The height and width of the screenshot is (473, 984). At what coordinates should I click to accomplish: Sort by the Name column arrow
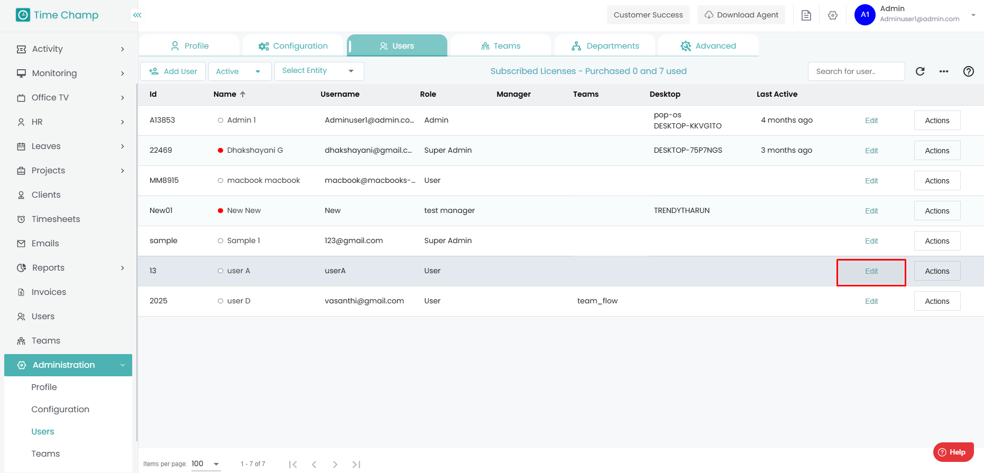[243, 94]
